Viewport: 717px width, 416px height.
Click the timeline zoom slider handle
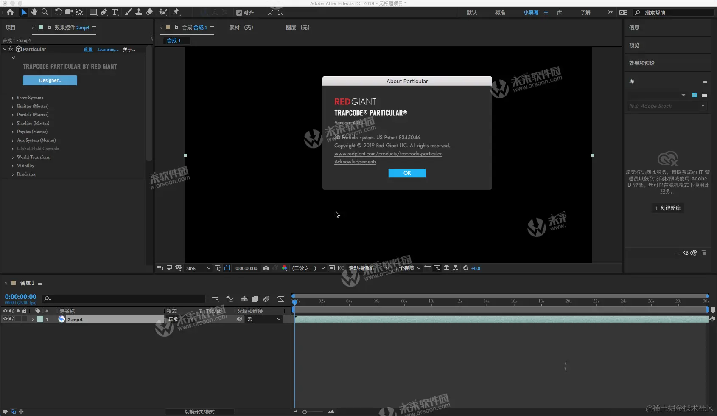305,412
